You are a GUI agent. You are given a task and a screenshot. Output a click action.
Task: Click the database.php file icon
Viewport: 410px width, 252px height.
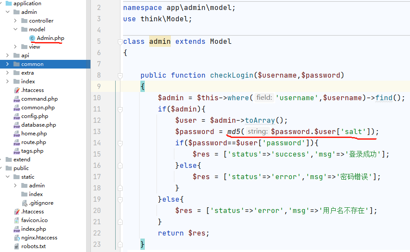[17, 125]
